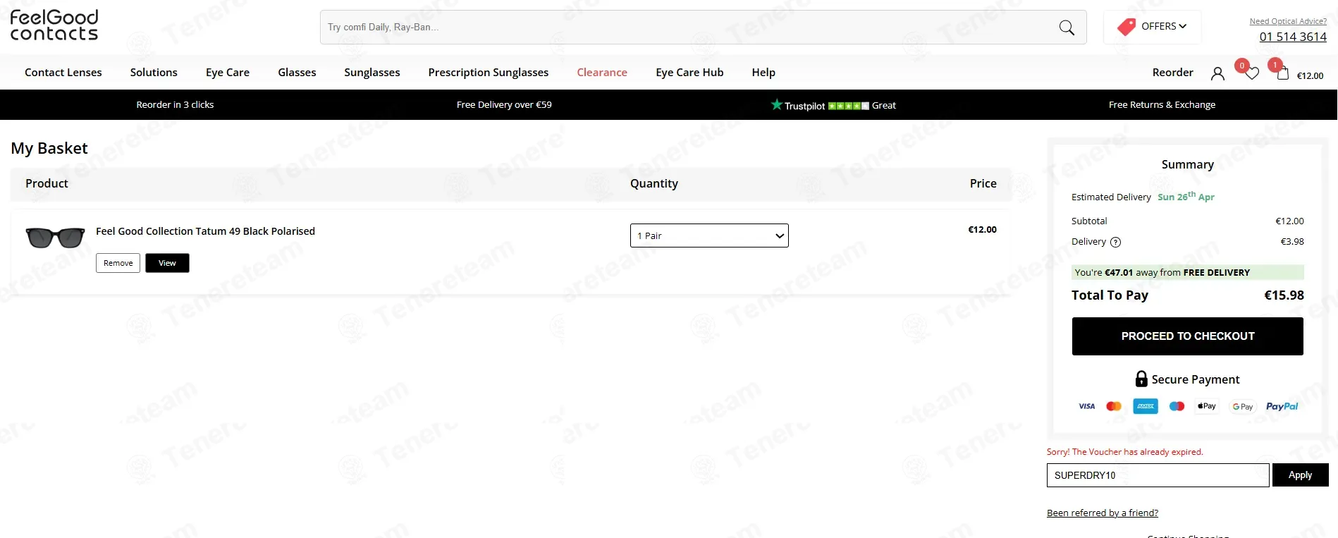
Task: Click the Reorder in 3 clicks banner
Action: point(175,104)
